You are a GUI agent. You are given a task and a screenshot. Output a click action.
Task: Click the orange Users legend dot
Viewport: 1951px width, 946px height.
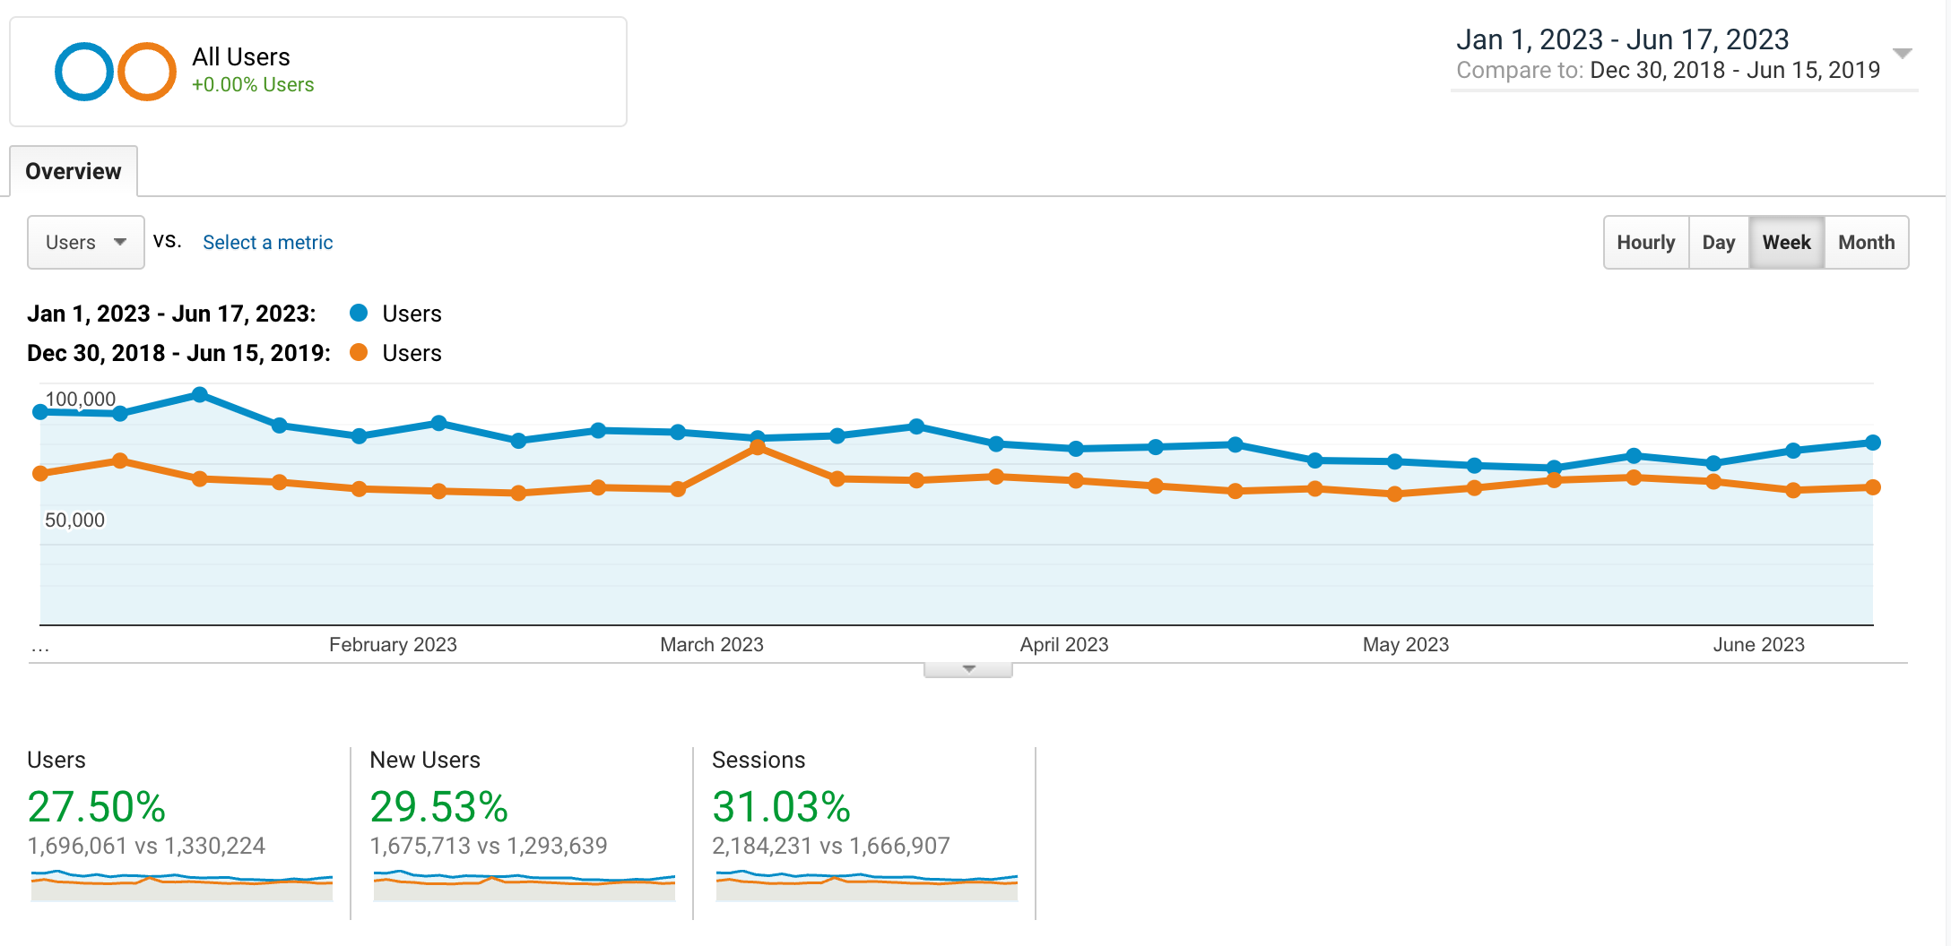[x=359, y=352]
